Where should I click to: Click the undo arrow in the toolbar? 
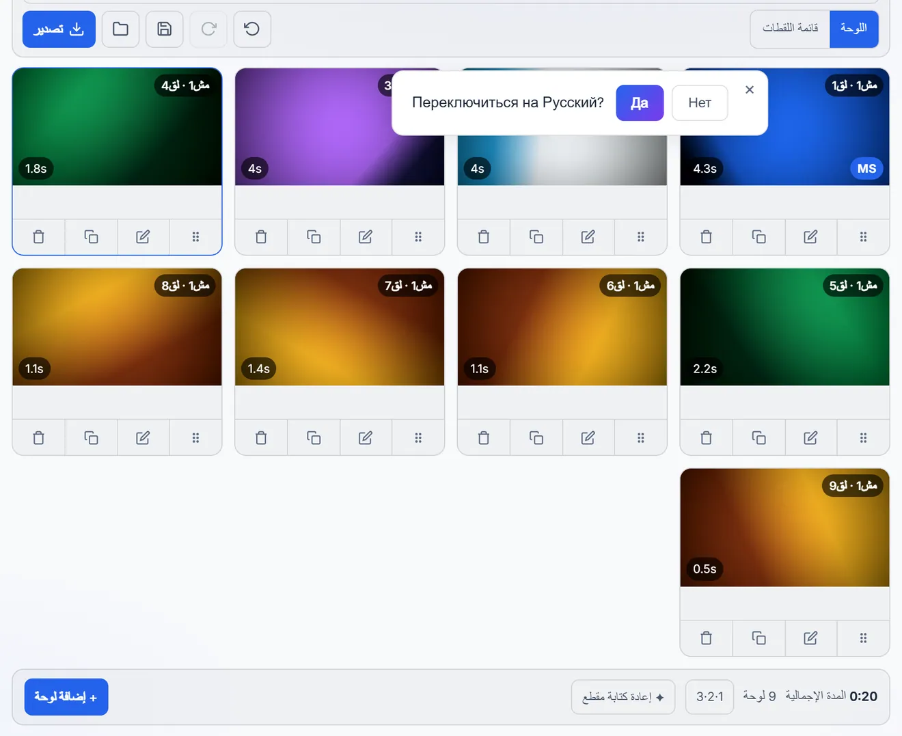click(252, 29)
